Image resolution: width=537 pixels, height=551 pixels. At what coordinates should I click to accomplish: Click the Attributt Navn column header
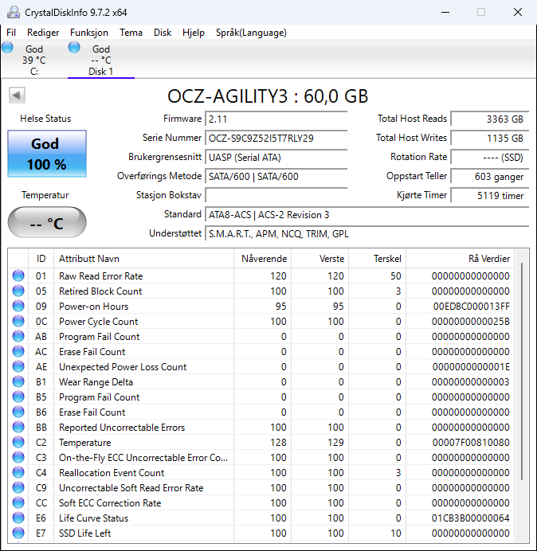143,259
